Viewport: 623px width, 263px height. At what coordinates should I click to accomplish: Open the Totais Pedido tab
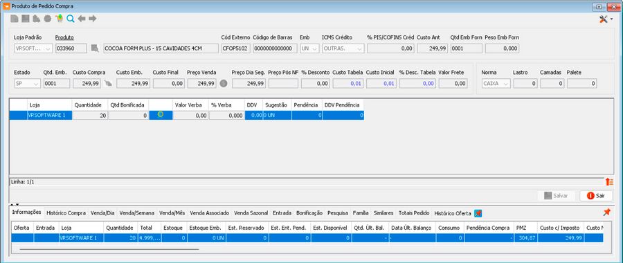pyautogui.click(x=414, y=213)
